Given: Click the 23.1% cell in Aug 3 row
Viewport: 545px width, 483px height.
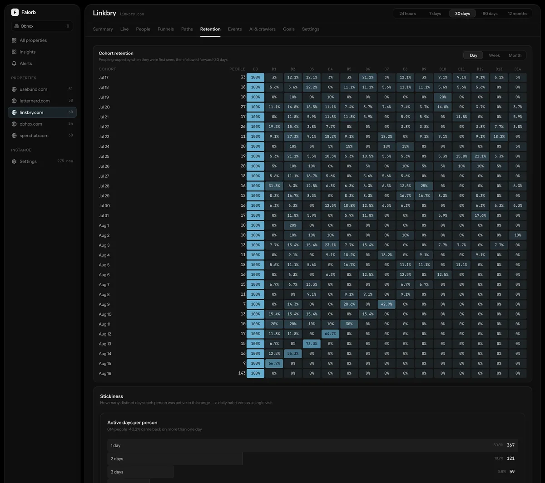Looking at the screenshot, I should 330,245.
